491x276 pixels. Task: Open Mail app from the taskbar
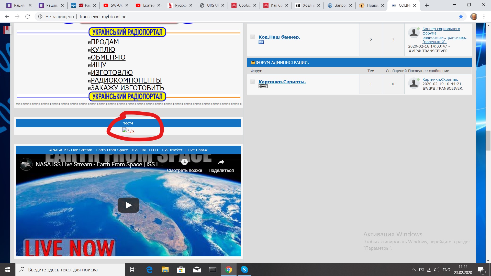[197, 270]
